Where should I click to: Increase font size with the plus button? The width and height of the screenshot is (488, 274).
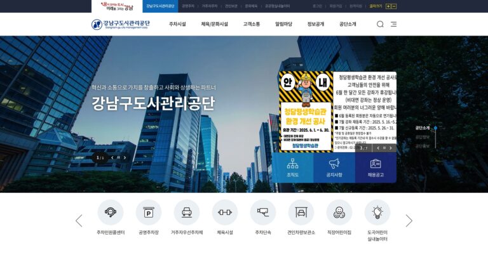[388, 6]
